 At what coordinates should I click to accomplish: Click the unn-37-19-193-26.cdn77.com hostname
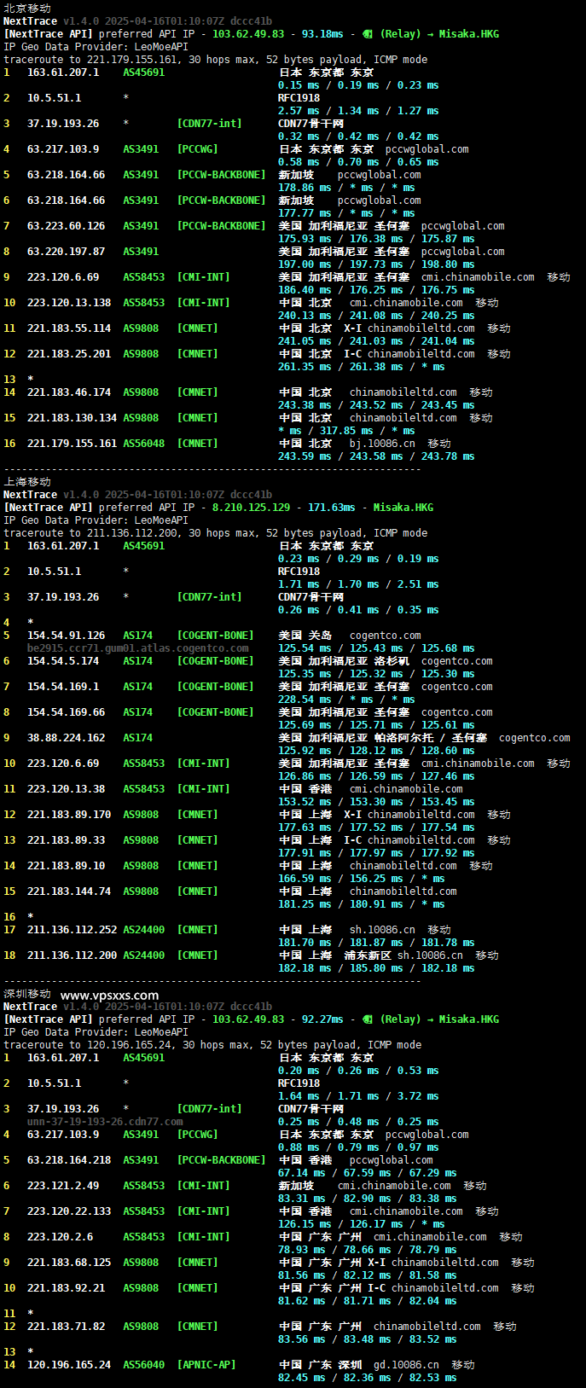click(105, 1122)
